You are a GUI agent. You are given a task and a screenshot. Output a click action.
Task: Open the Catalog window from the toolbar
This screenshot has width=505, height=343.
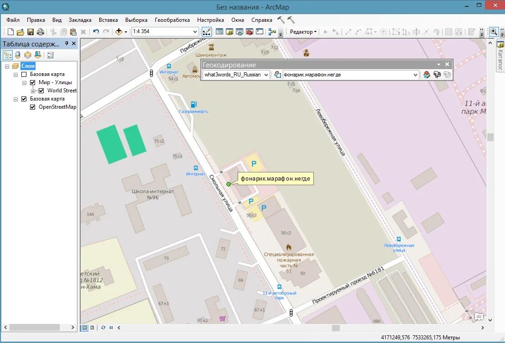click(230, 31)
